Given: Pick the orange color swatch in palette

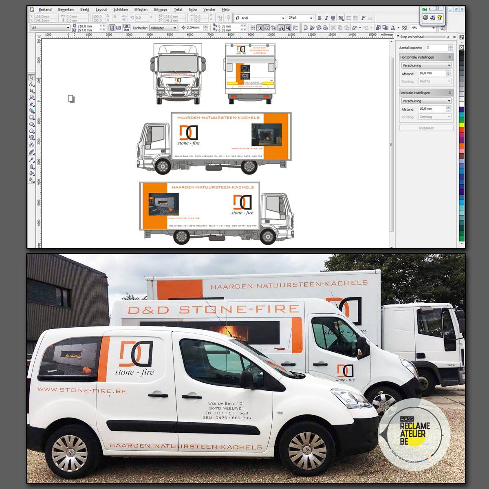Looking at the screenshot, I should pos(462,145).
